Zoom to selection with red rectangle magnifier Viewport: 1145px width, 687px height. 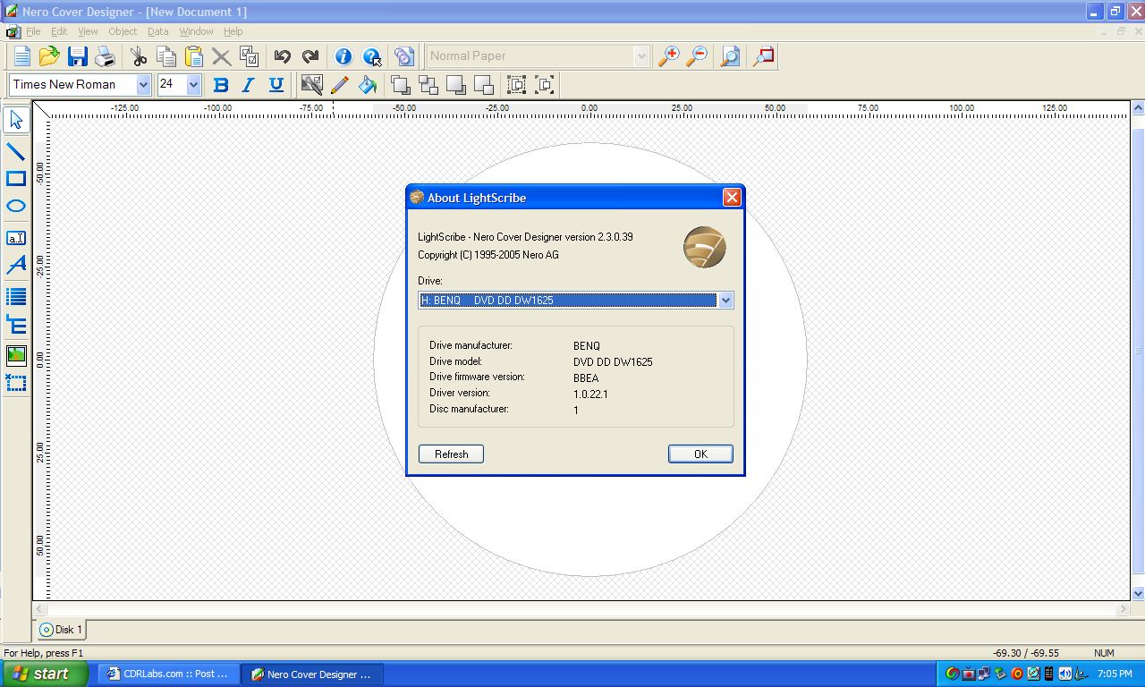[x=763, y=56]
